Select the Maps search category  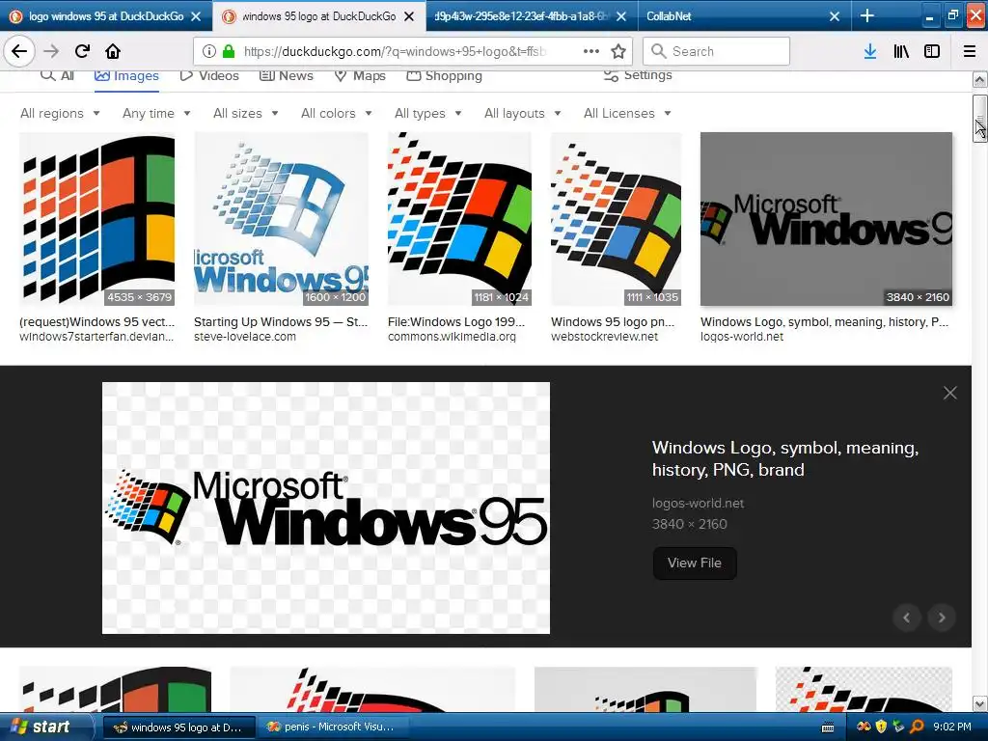(360, 75)
